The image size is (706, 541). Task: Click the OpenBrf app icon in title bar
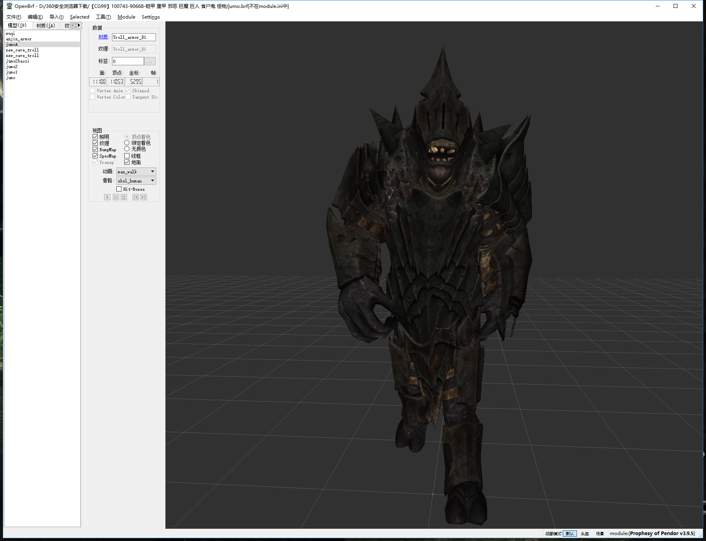point(9,6)
